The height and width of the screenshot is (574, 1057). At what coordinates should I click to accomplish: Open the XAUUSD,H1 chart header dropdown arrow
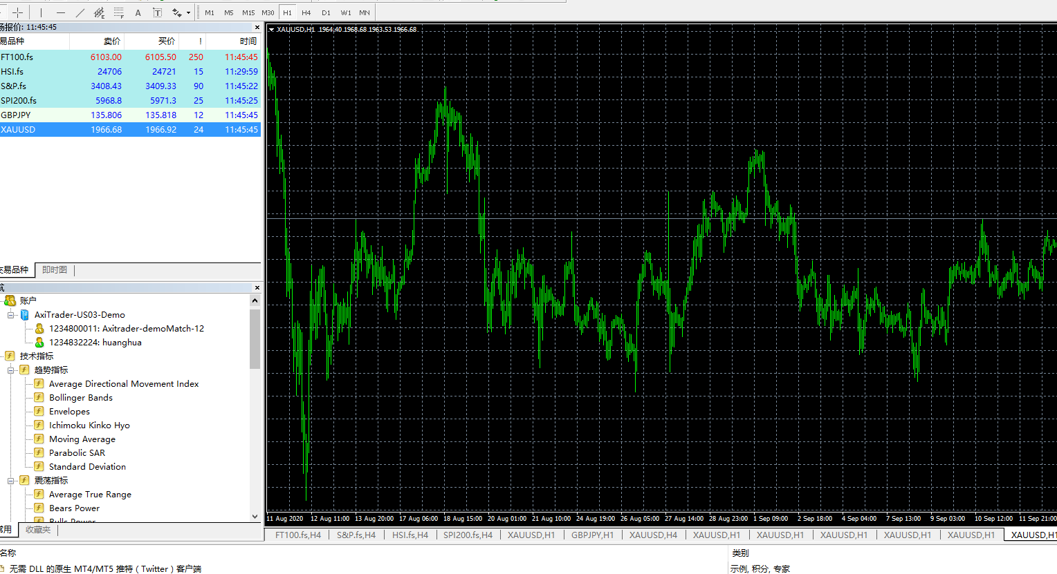pyautogui.click(x=272, y=30)
